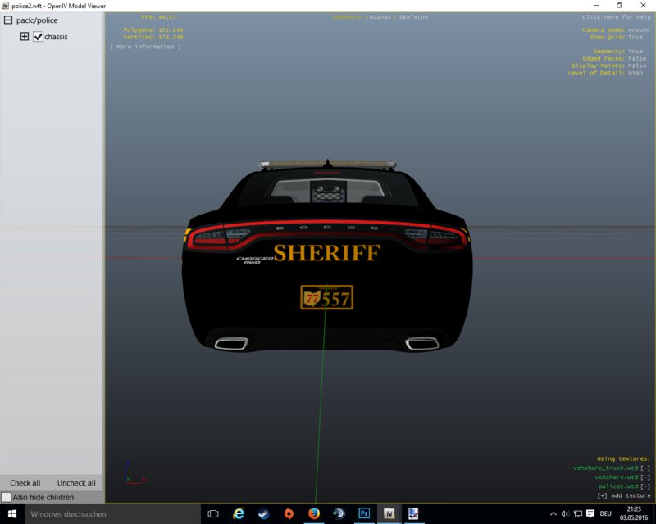Enable the Also hide children checkbox
The image size is (656, 524).
(7, 497)
